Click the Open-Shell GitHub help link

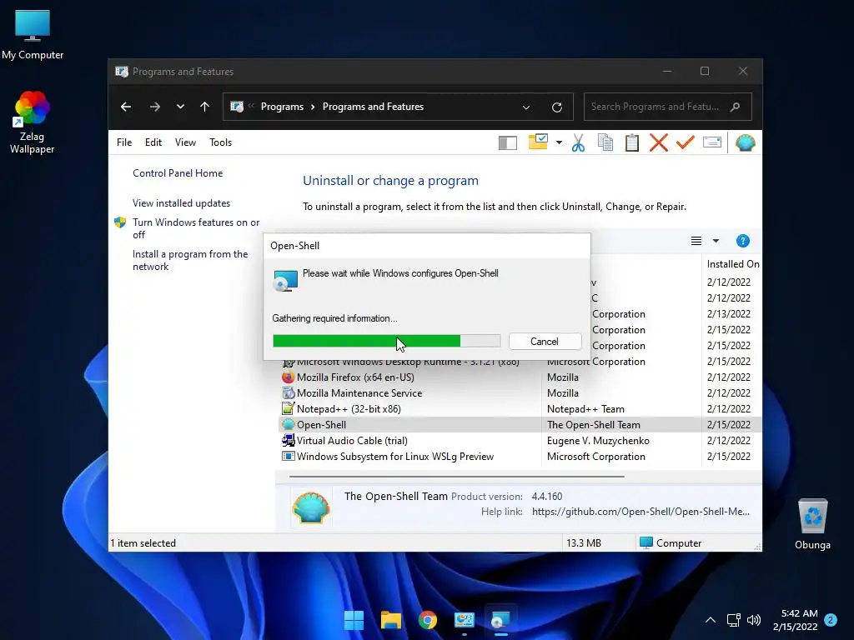(x=640, y=512)
